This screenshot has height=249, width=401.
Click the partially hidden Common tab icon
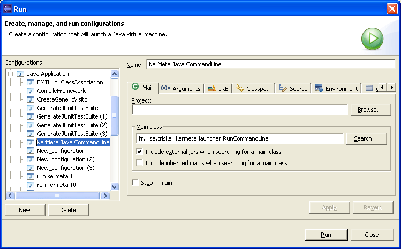pyautogui.click(x=369, y=88)
